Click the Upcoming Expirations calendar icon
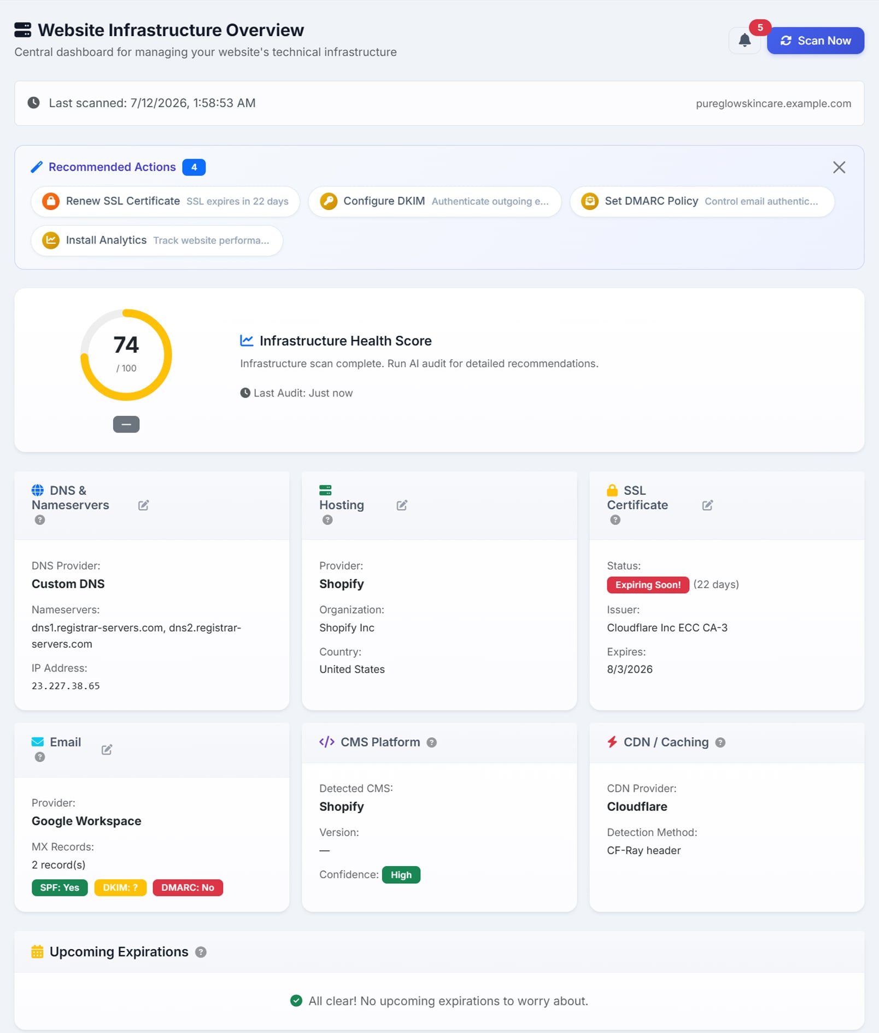Viewport: 879px width, 1033px height. click(x=37, y=952)
